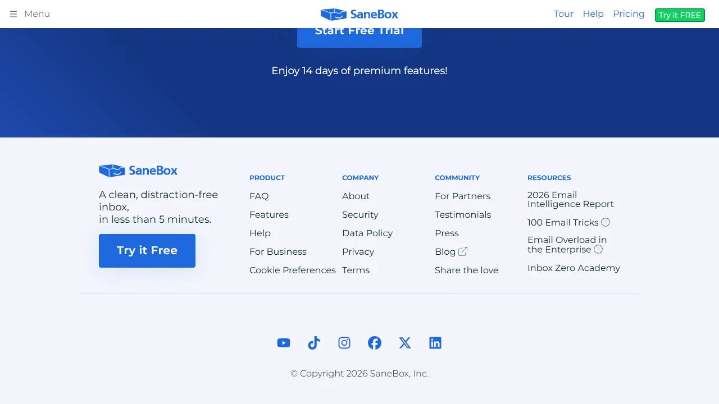Open 2026 Email Intelligence Report link
The image size is (719, 404).
point(571,199)
